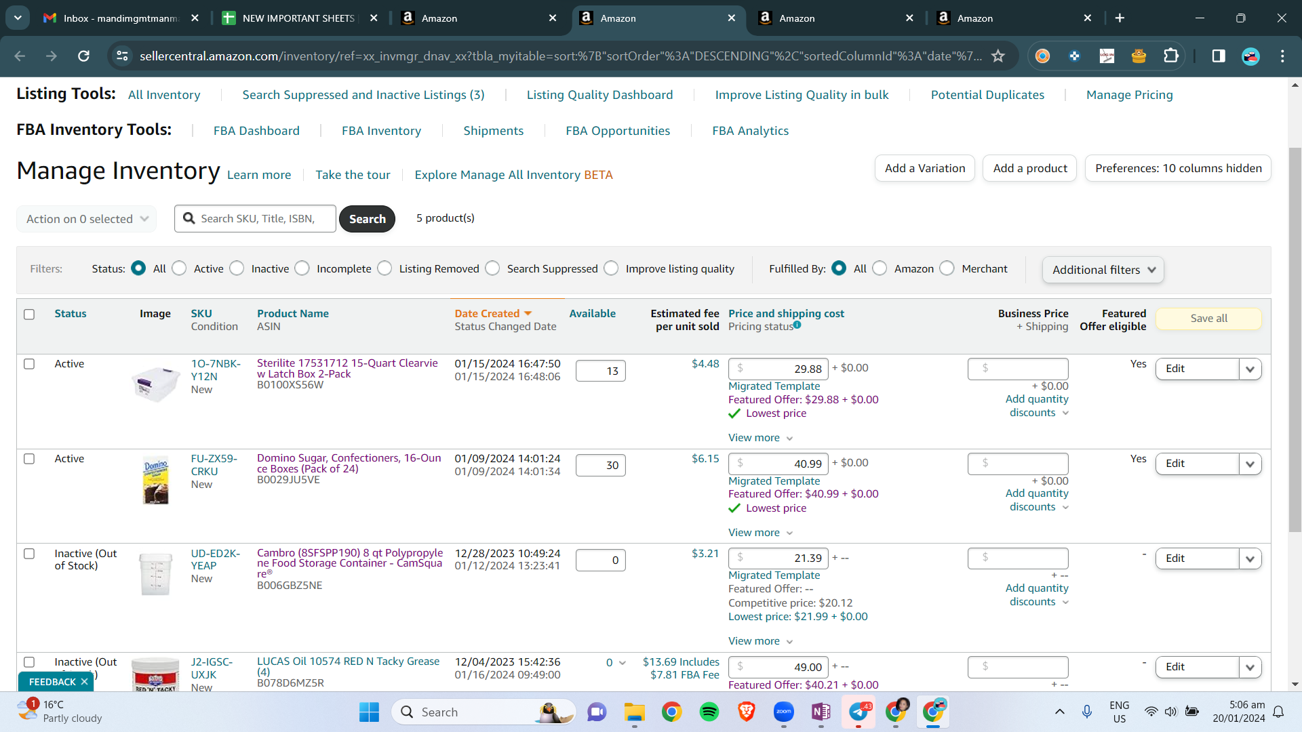1302x732 pixels.
Task: Open the FBA Dashboard tool link
Action: point(256,131)
